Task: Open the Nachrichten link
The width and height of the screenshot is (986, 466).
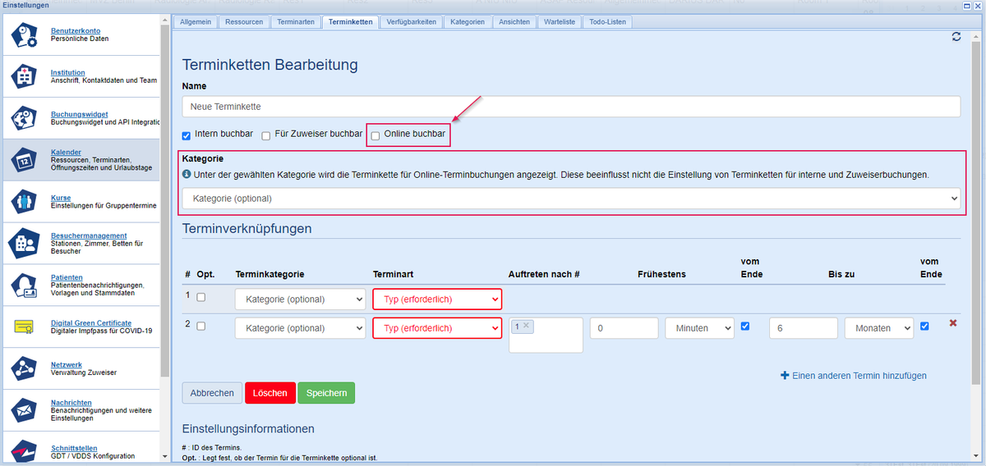Action: click(x=71, y=402)
